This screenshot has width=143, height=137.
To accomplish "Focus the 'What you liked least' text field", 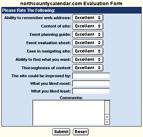I will coord(91,91).
